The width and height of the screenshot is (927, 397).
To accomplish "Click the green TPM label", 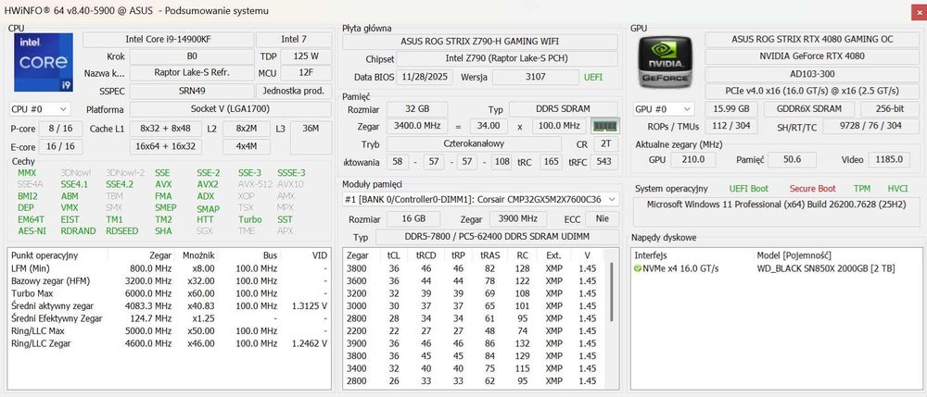I will pos(862,189).
